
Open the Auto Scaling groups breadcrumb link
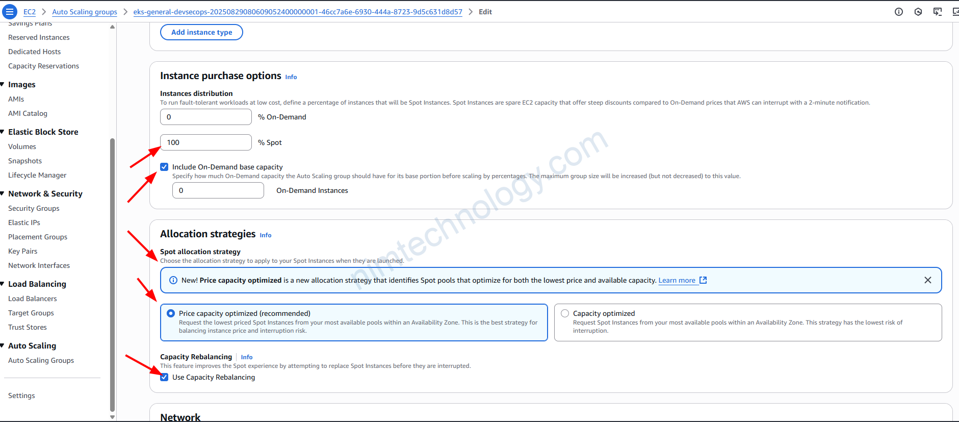pyautogui.click(x=84, y=12)
